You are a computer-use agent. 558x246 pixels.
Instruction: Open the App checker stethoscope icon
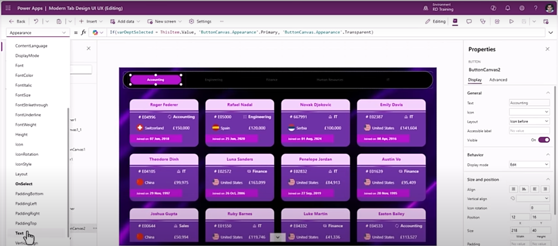click(483, 21)
